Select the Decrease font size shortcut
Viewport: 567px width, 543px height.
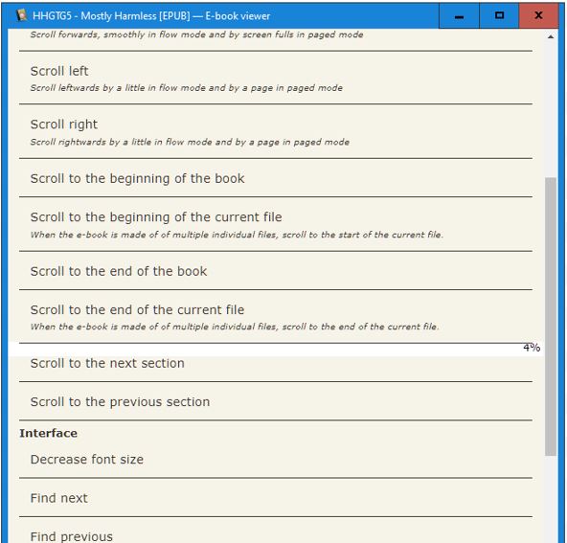click(276, 460)
